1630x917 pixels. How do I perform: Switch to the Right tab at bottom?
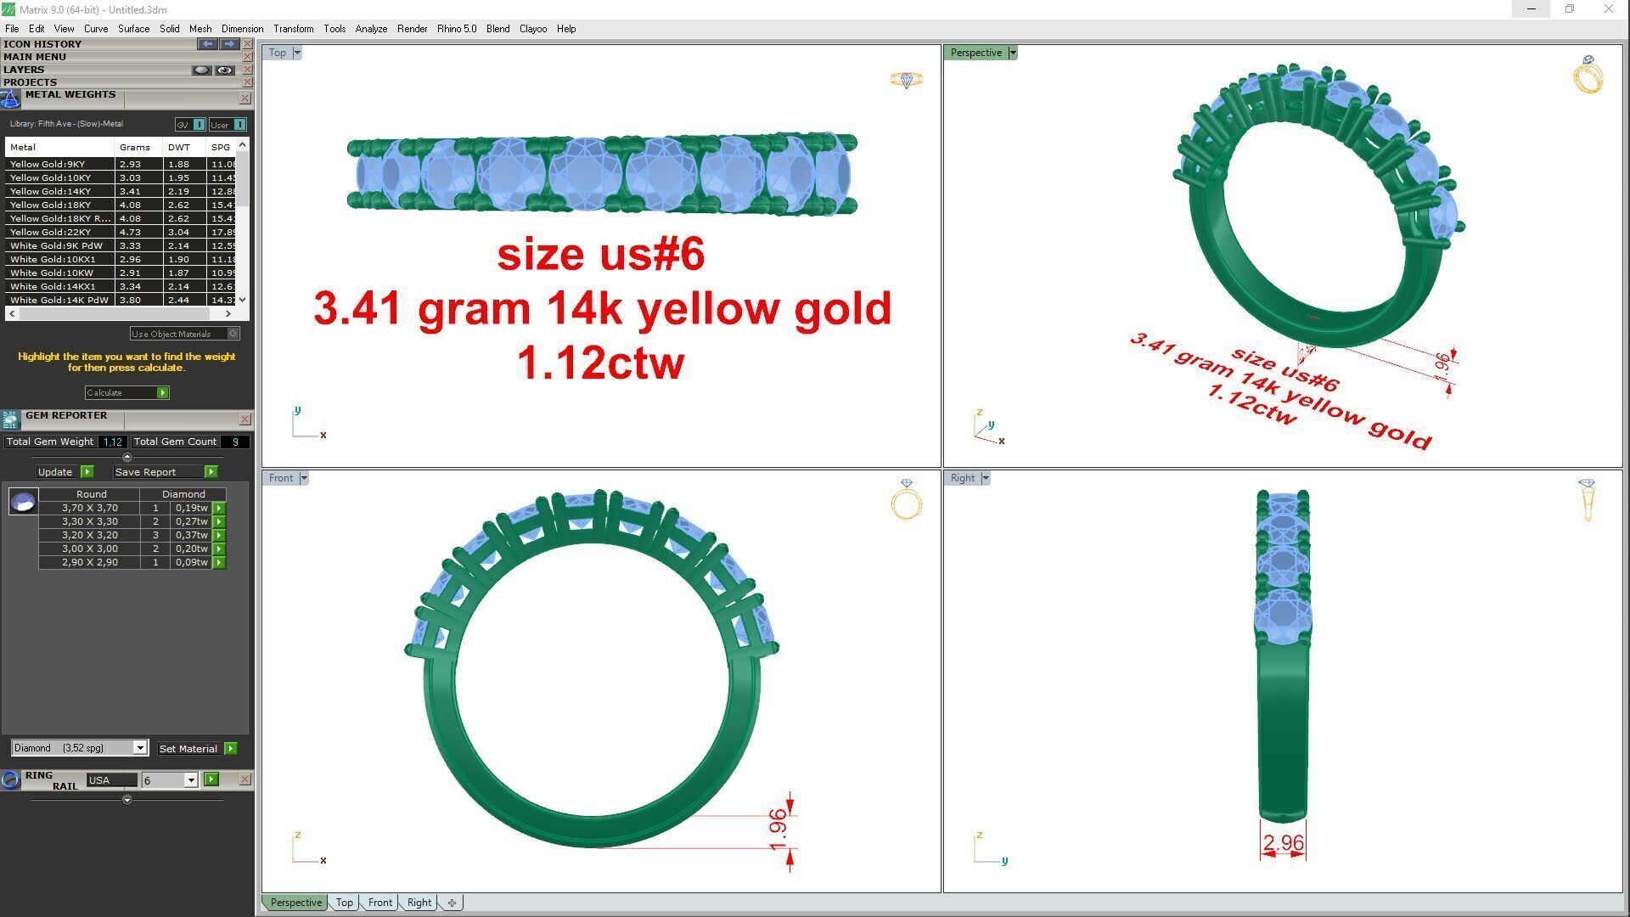point(419,903)
